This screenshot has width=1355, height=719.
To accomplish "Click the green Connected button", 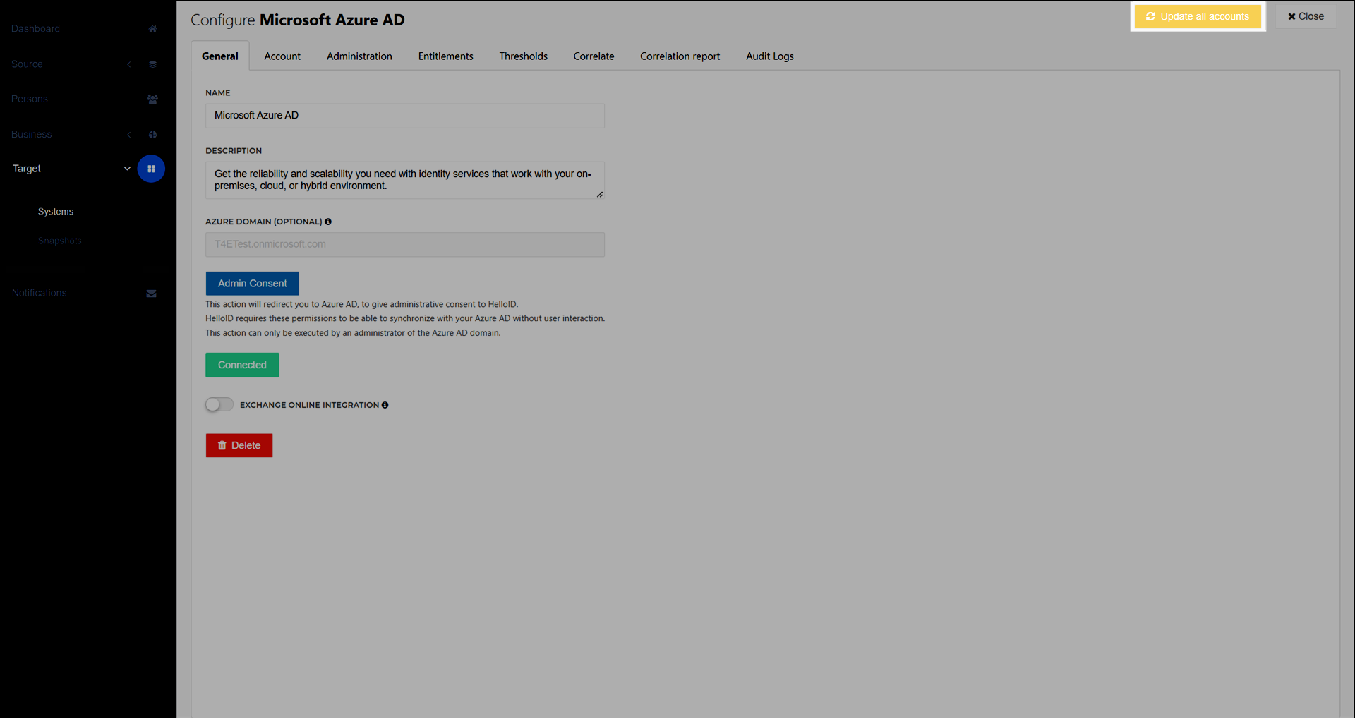I will (x=242, y=365).
